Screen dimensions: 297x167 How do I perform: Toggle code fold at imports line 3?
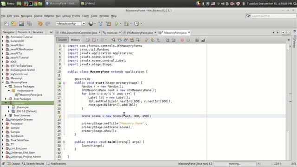point(64,46)
